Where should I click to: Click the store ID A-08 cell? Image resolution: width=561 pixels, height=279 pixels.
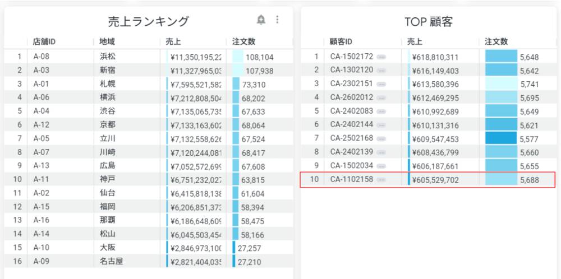42,57
